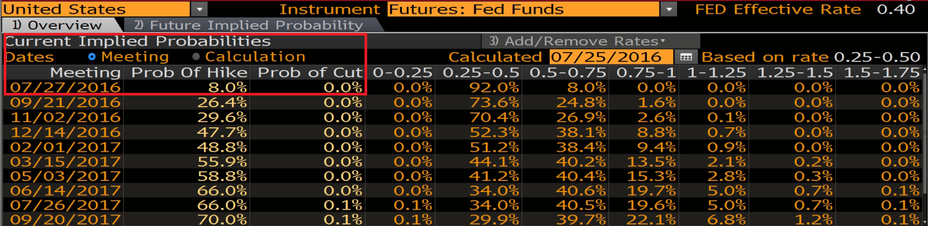The height and width of the screenshot is (226, 928).
Task: Open the calendar picker icon beside Calculated date
Action: pyautogui.click(x=686, y=57)
